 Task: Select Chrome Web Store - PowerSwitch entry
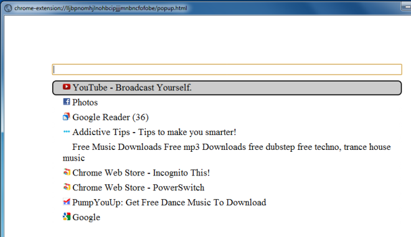(x=138, y=187)
